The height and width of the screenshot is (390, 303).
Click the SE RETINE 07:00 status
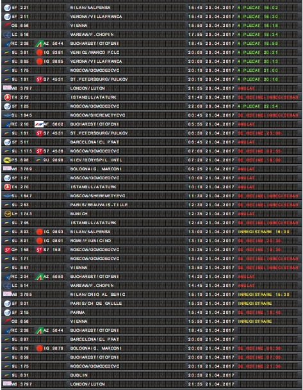click(x=259, y=357)
